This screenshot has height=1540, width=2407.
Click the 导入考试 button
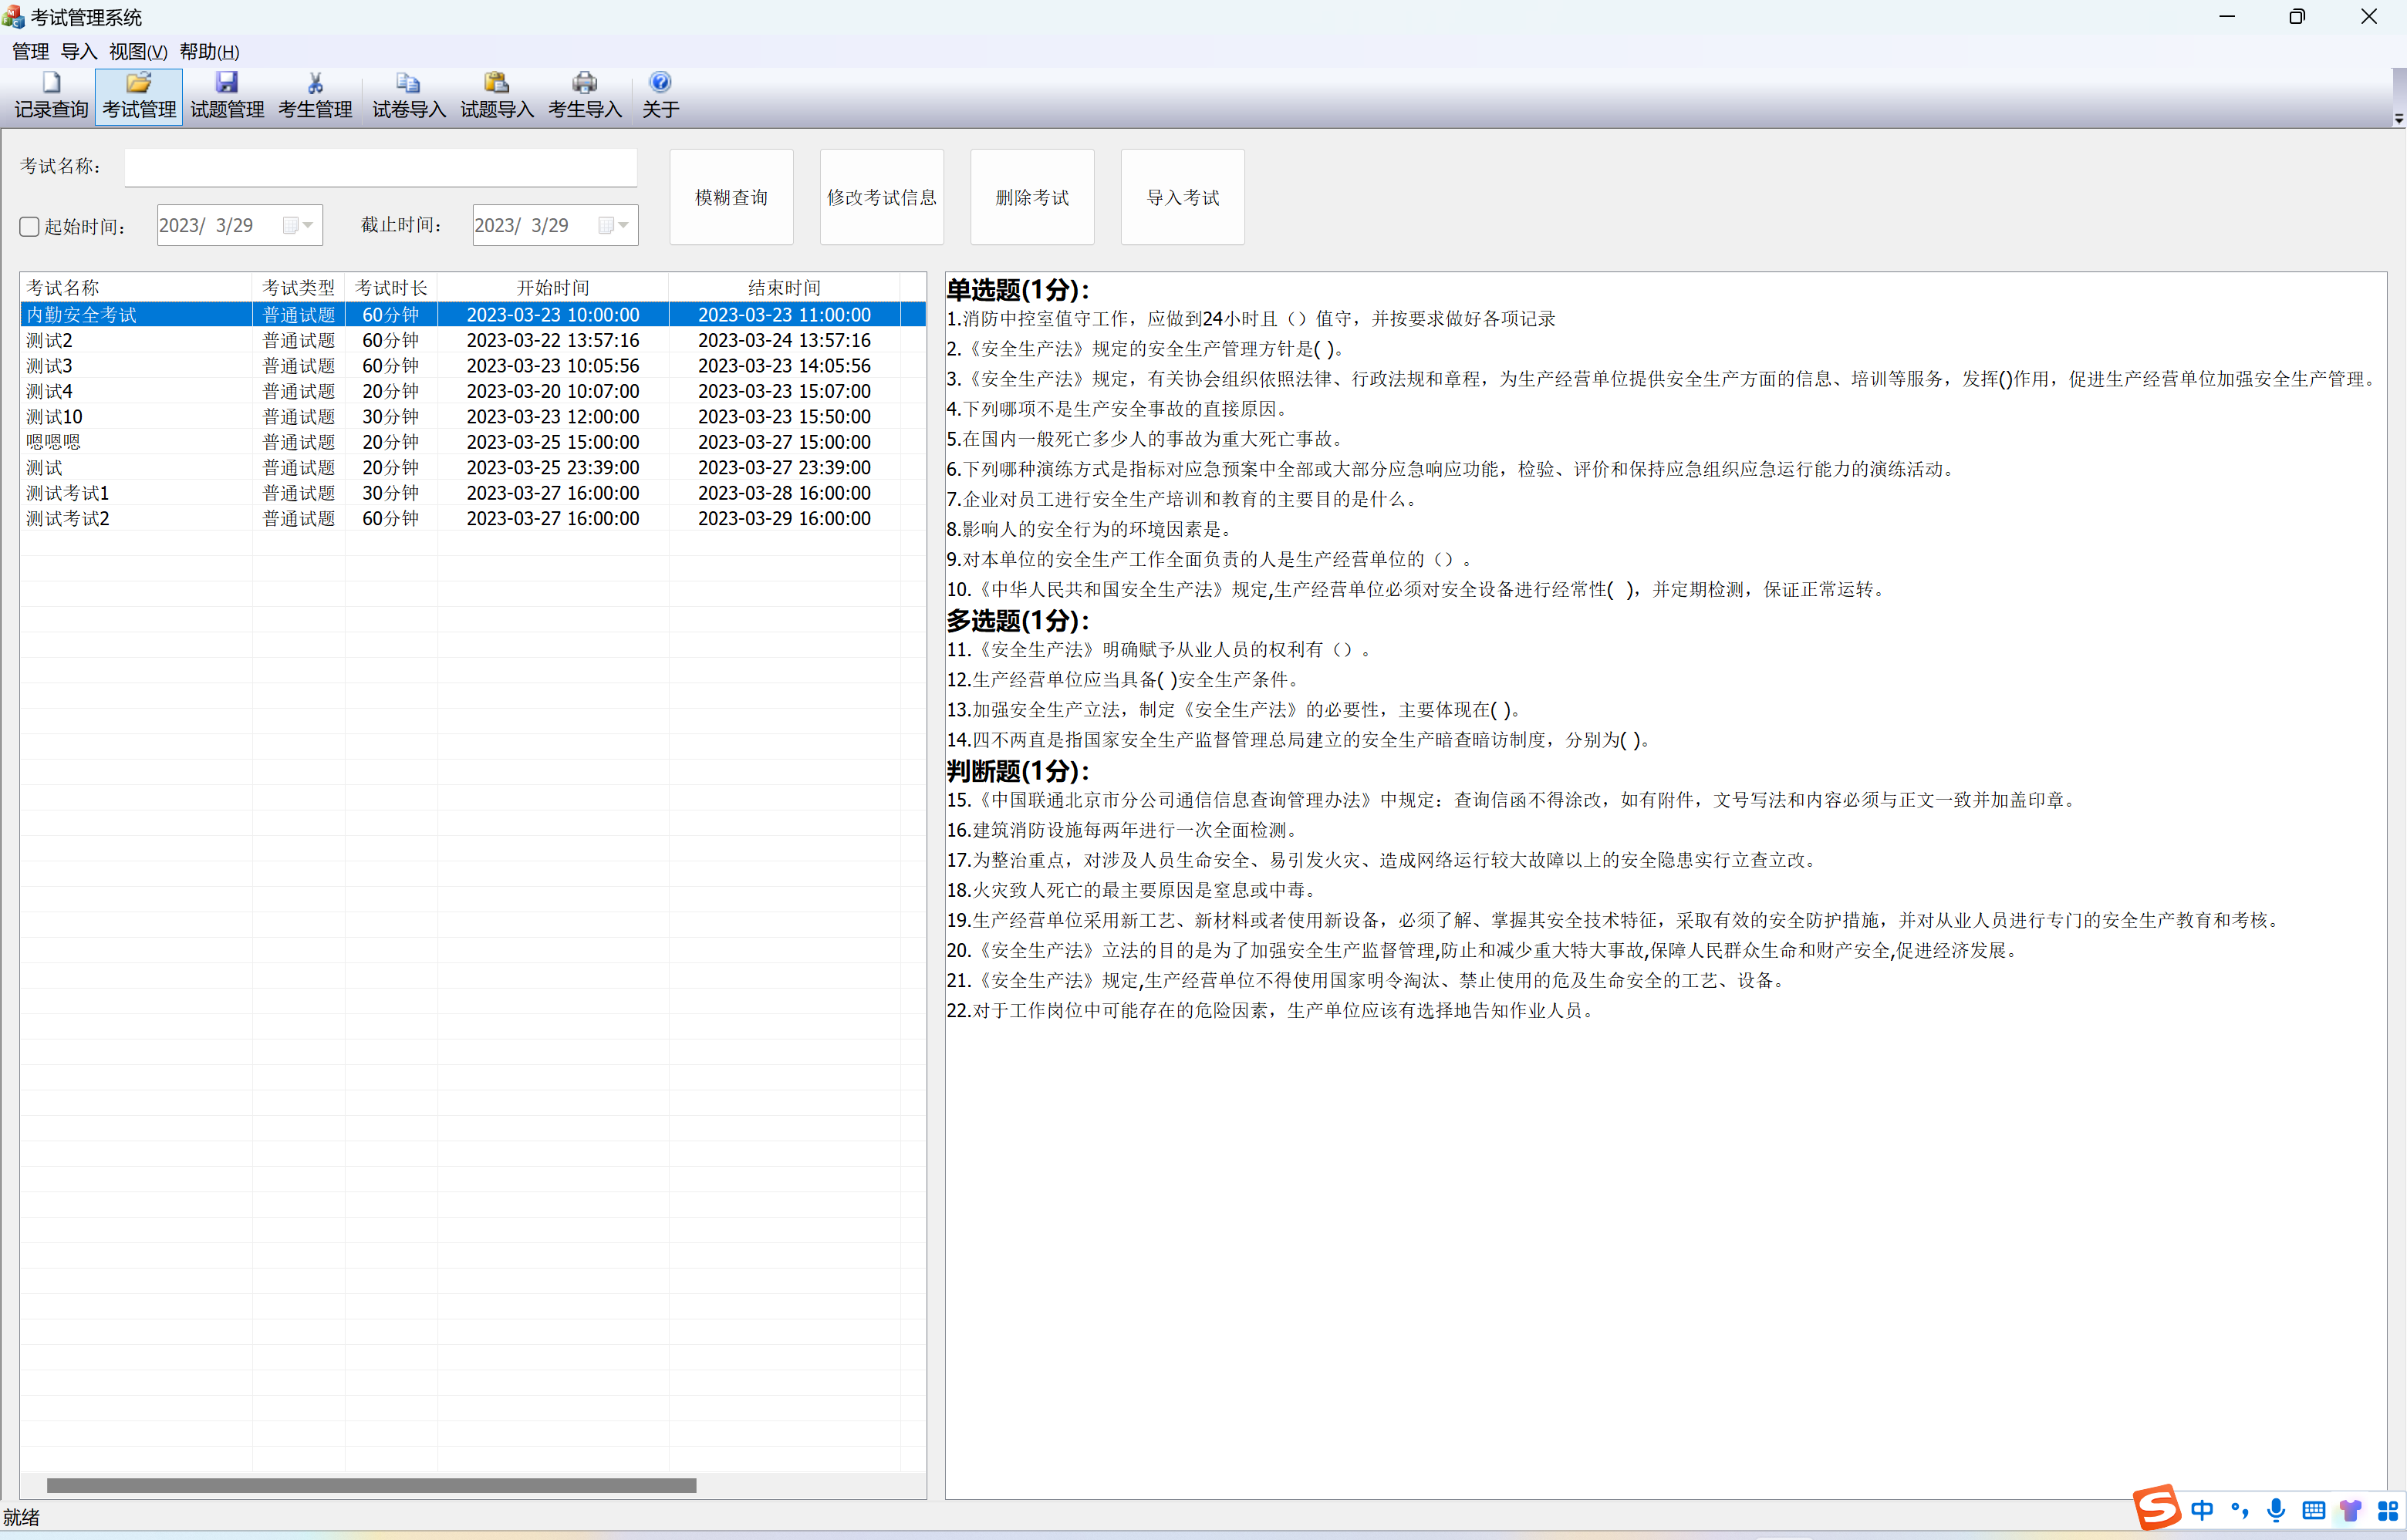coord(1183,197)
